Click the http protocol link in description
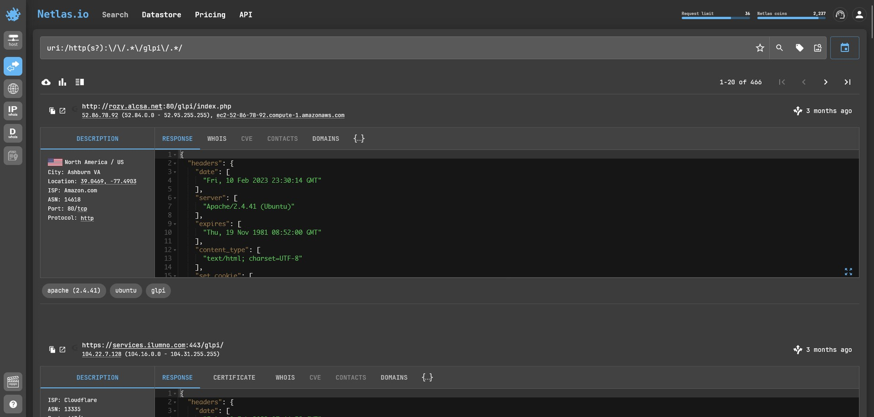Screen dimensions: 874x417 click(x=87, y=218)
